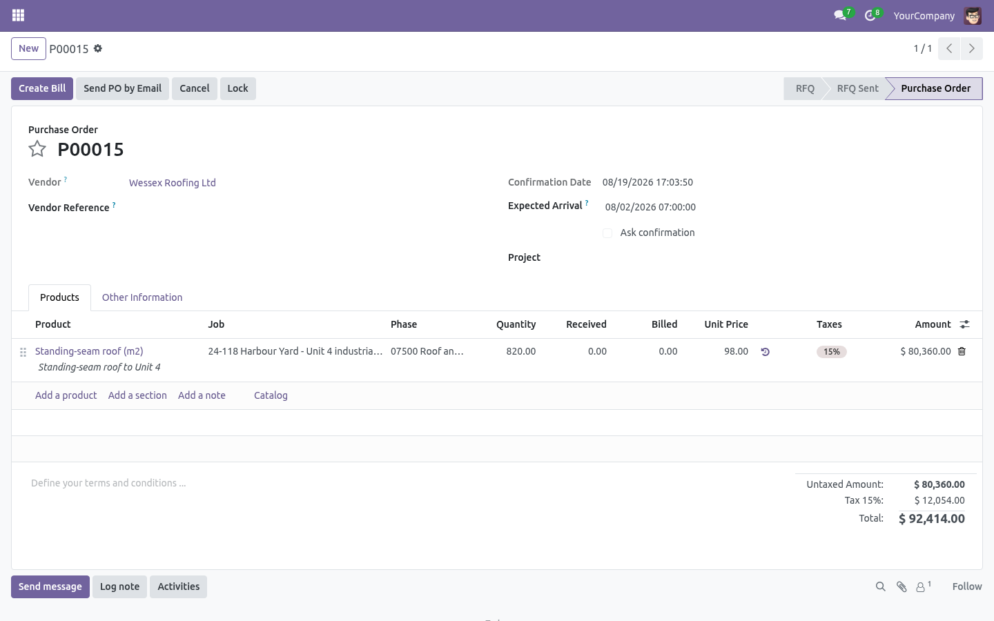Click the user avatar picture

click(x=973, y=16)
